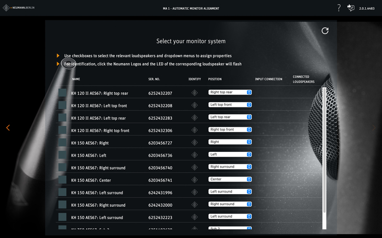Enable checkbox for KH 150 AES67: Center

[63, 180]
